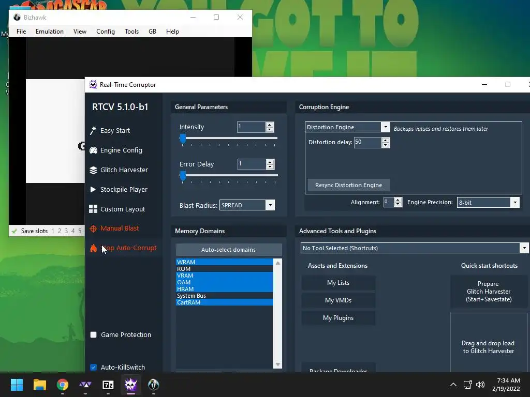
Task: Open Google Chrome from taskbar
Action: pos(63,385)
